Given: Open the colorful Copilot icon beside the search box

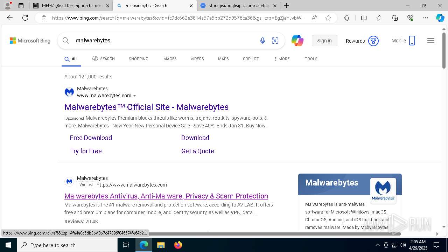Looking at the screenshot, I should pyautogui.click(x=297, y=41).
